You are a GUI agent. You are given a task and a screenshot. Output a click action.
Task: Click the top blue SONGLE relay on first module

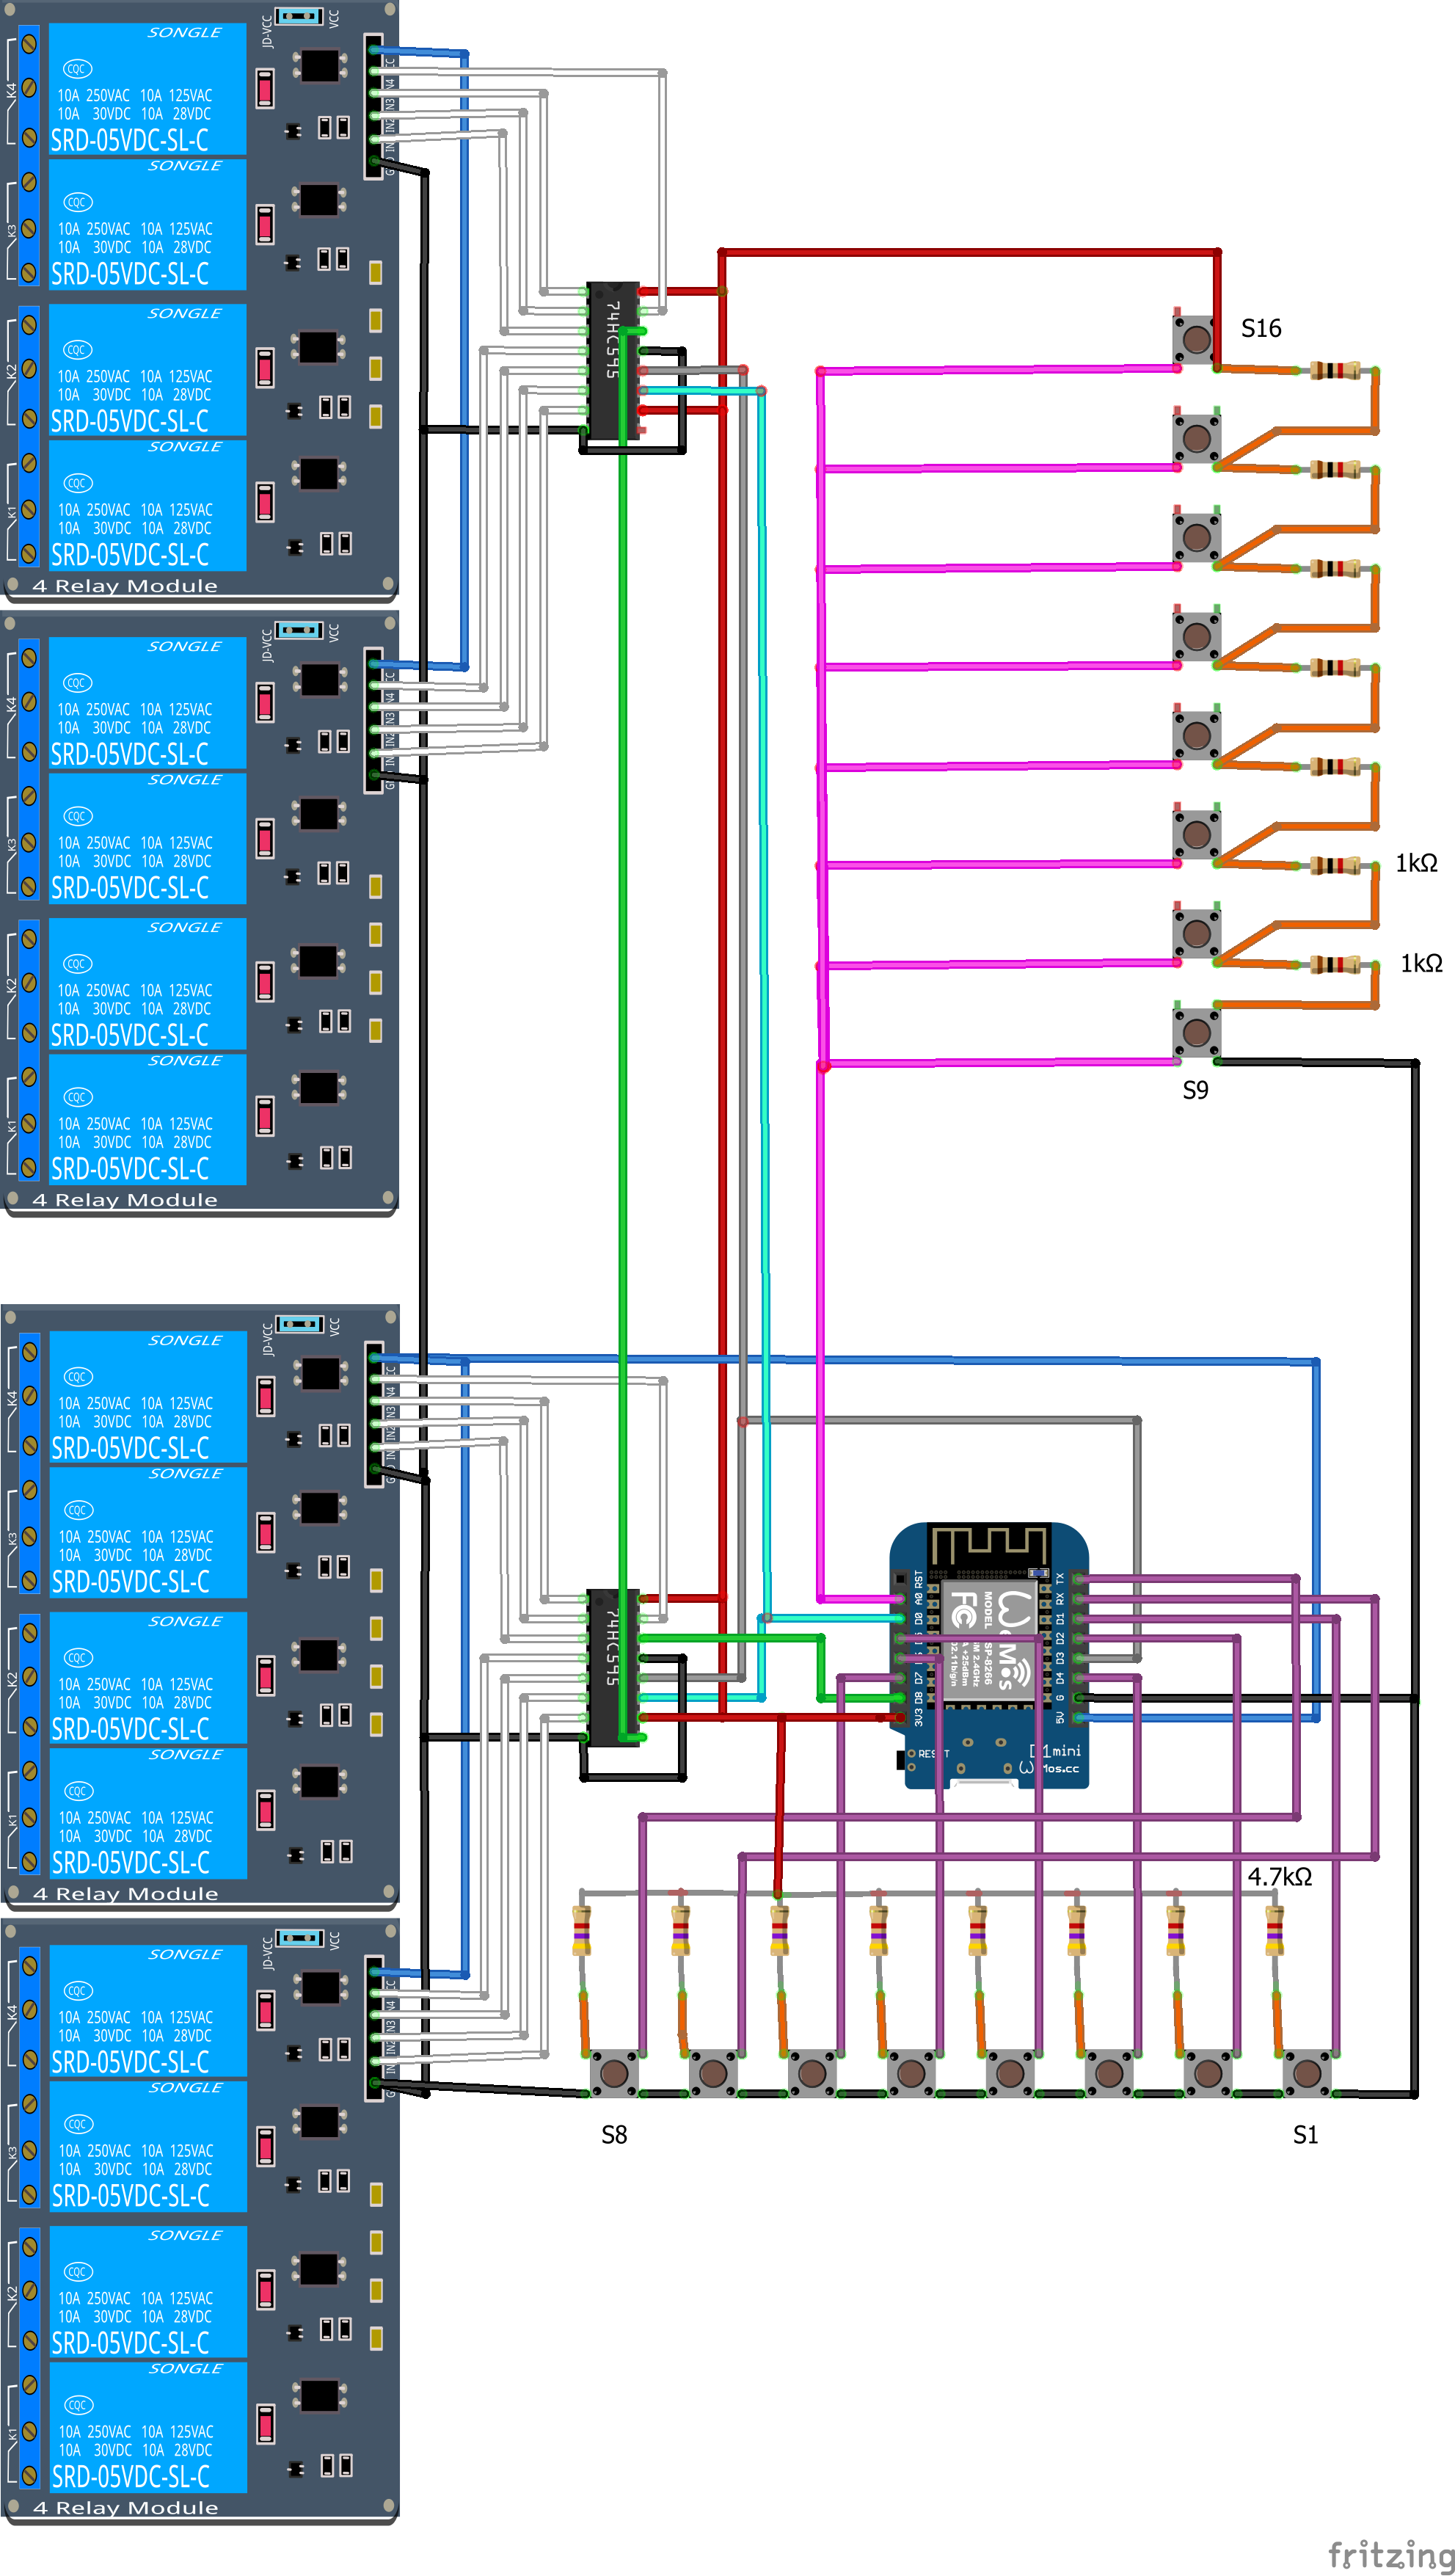147,89
